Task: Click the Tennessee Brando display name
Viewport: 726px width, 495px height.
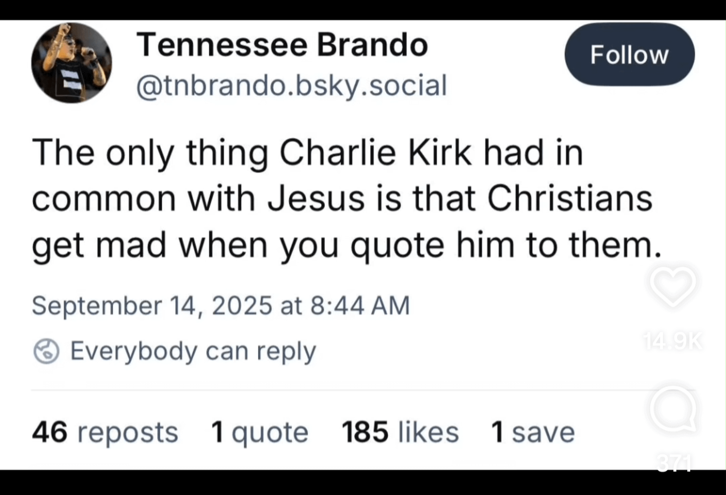Action: (x=282, y=45)
